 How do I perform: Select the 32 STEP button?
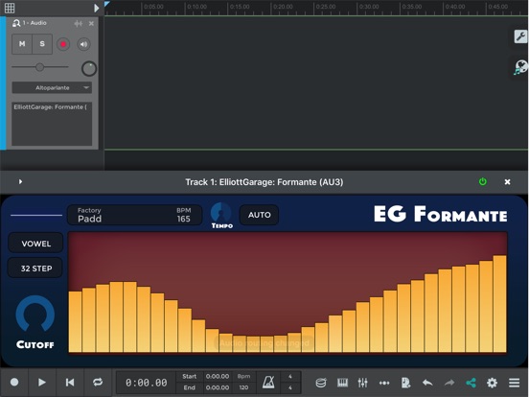point(35,269)
